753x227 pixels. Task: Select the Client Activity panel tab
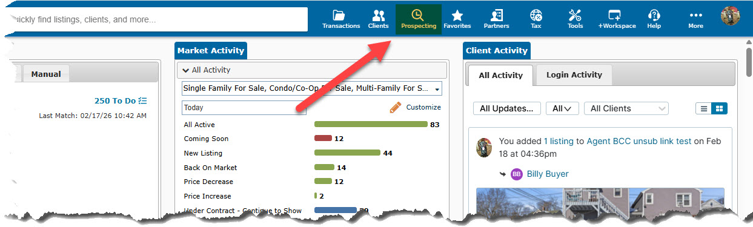(x=497, y=51)
